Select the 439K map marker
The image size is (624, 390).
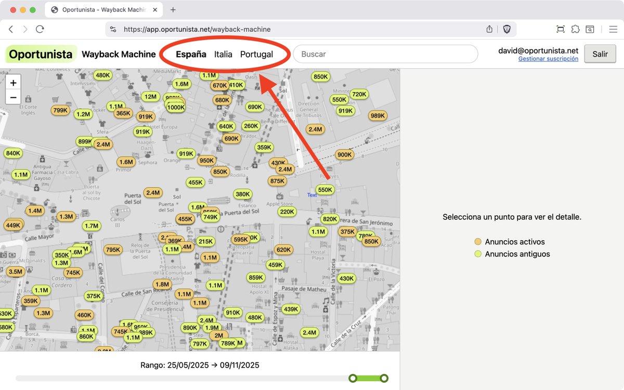pyautogui.click(x=291, y=309)
